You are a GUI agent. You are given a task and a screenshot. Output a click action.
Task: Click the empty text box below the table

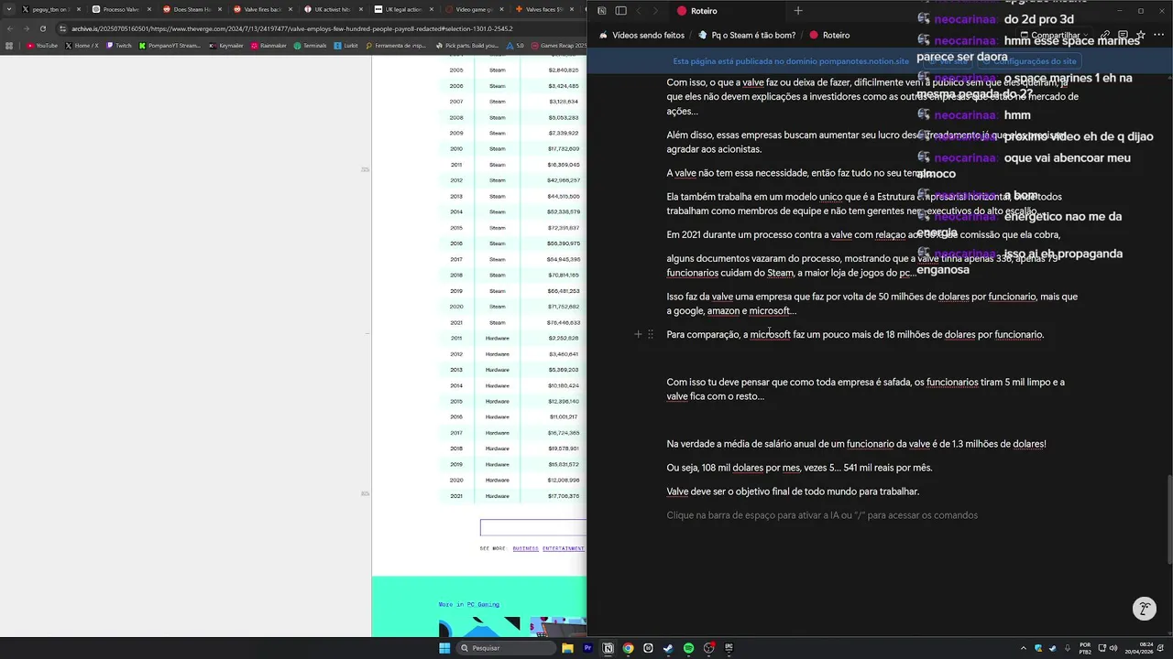(x=533, y=528)
